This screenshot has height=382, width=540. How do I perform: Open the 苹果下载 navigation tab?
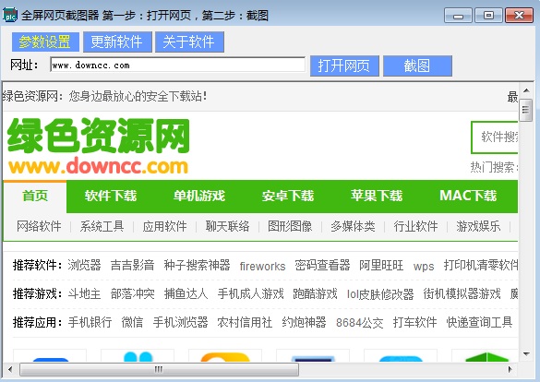(377, 196)
